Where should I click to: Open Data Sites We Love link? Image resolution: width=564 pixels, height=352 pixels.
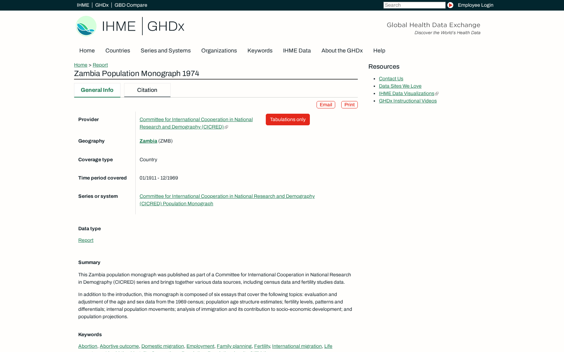coord(400,86)
